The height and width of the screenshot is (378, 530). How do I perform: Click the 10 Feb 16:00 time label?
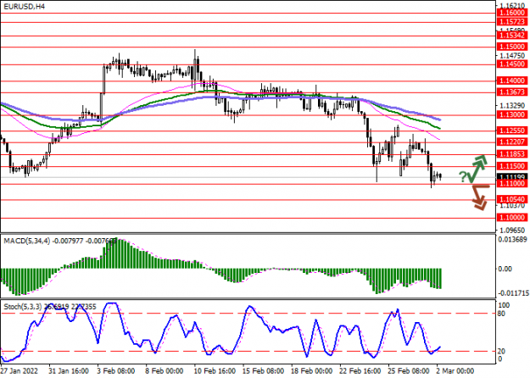coord(215,371)
